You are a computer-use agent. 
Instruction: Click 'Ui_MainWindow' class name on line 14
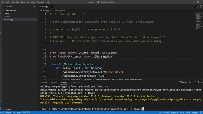[70, 64]
